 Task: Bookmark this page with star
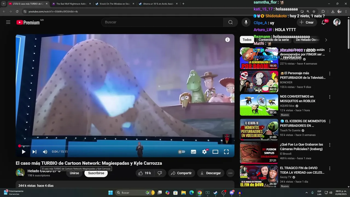[x=314, y=11]
